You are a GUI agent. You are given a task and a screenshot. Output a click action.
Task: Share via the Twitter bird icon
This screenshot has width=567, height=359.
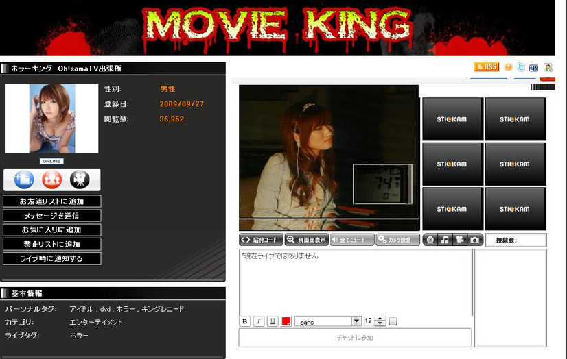point(521,66)
